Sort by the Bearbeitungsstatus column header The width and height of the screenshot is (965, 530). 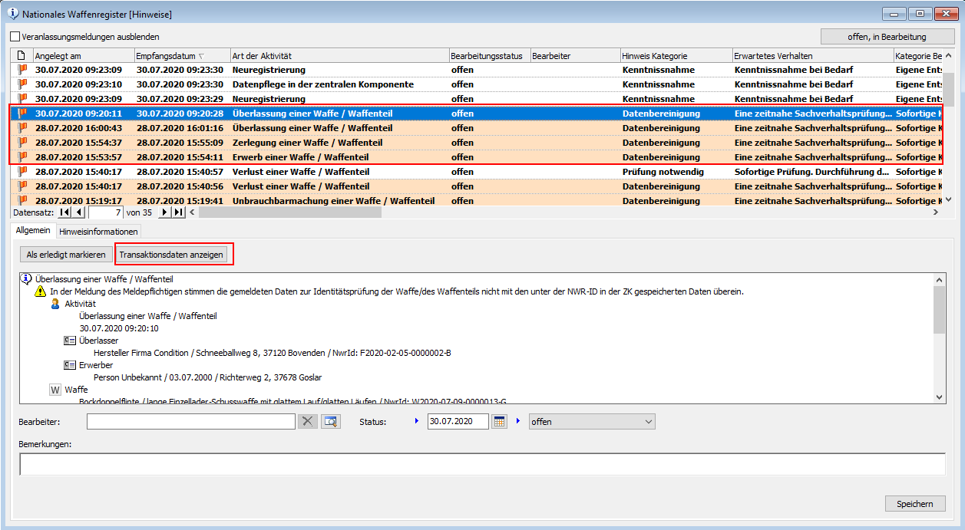coord(486,56)
